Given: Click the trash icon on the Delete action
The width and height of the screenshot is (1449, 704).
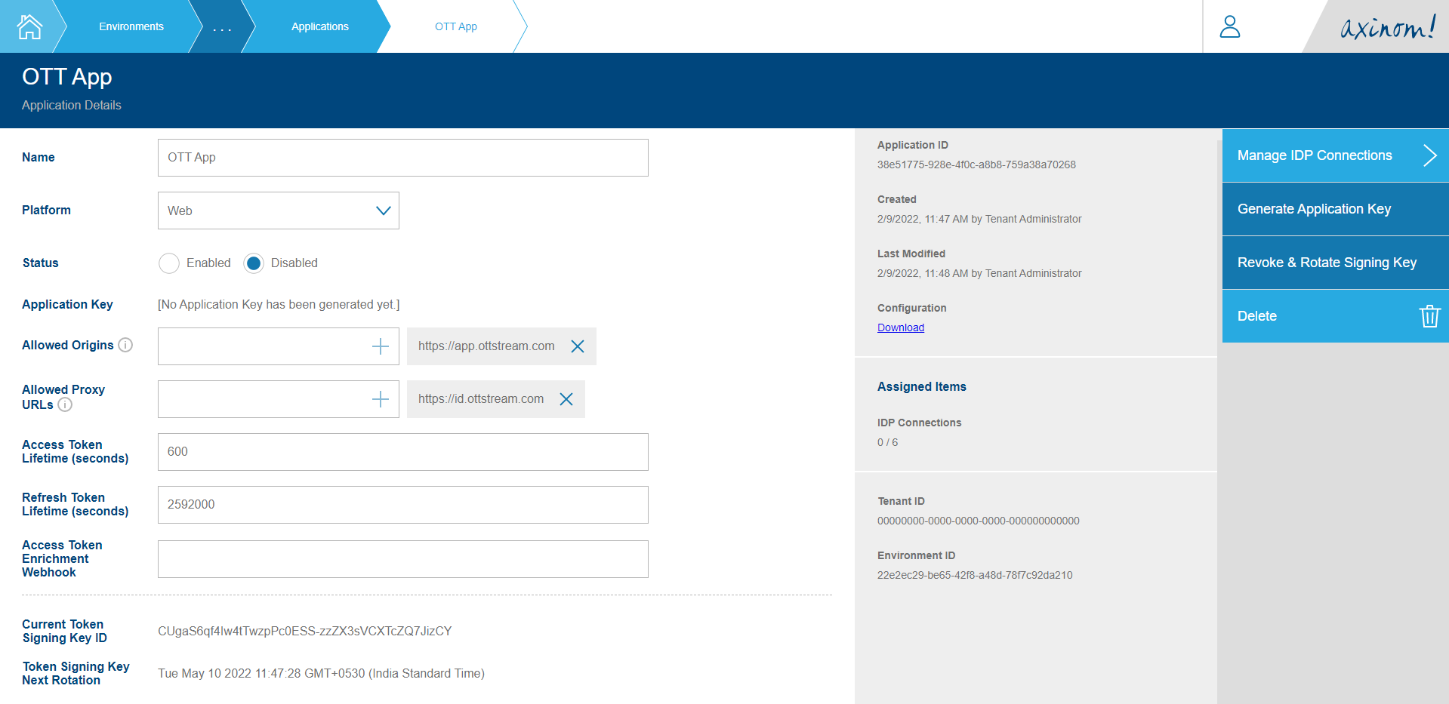Looking at the screenshot, I should click(x=1429, y=315).
